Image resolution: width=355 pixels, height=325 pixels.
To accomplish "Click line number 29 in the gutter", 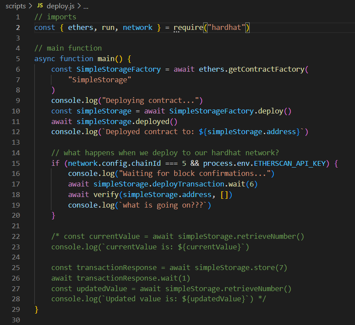I will (x=16, y=310).
